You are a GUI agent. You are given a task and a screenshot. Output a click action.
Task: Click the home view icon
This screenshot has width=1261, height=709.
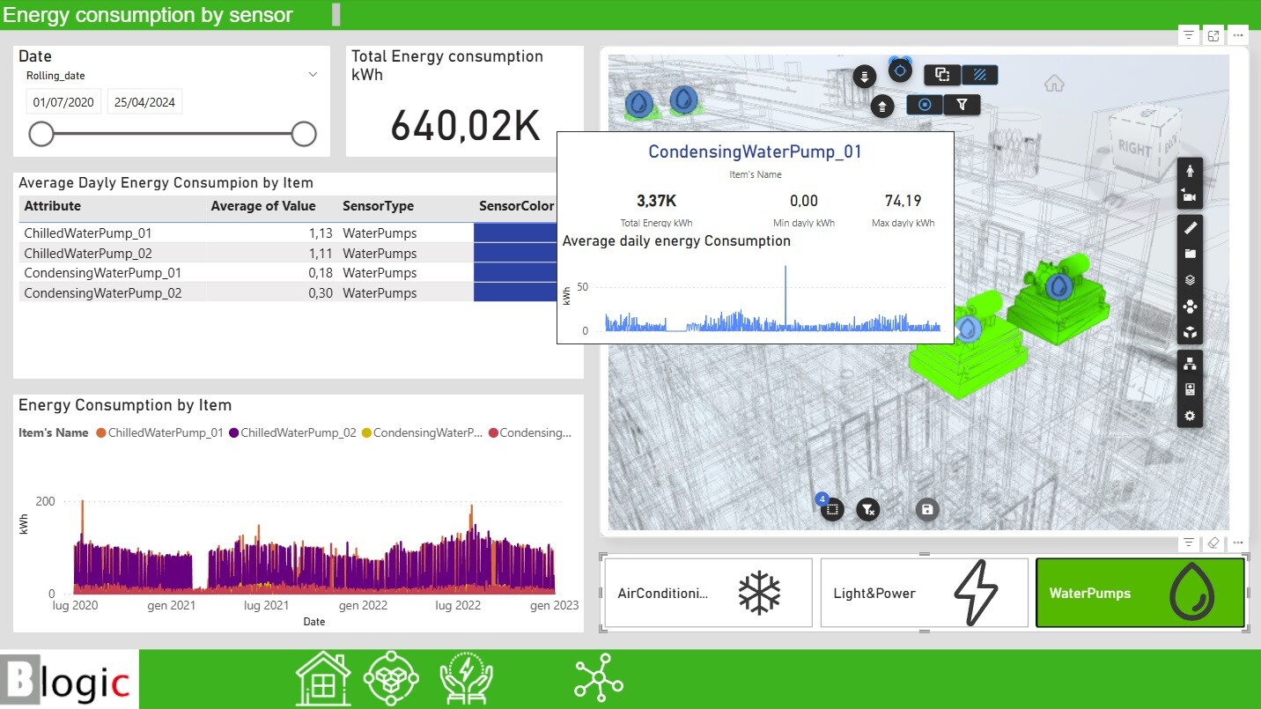(x=1054, y=84)
